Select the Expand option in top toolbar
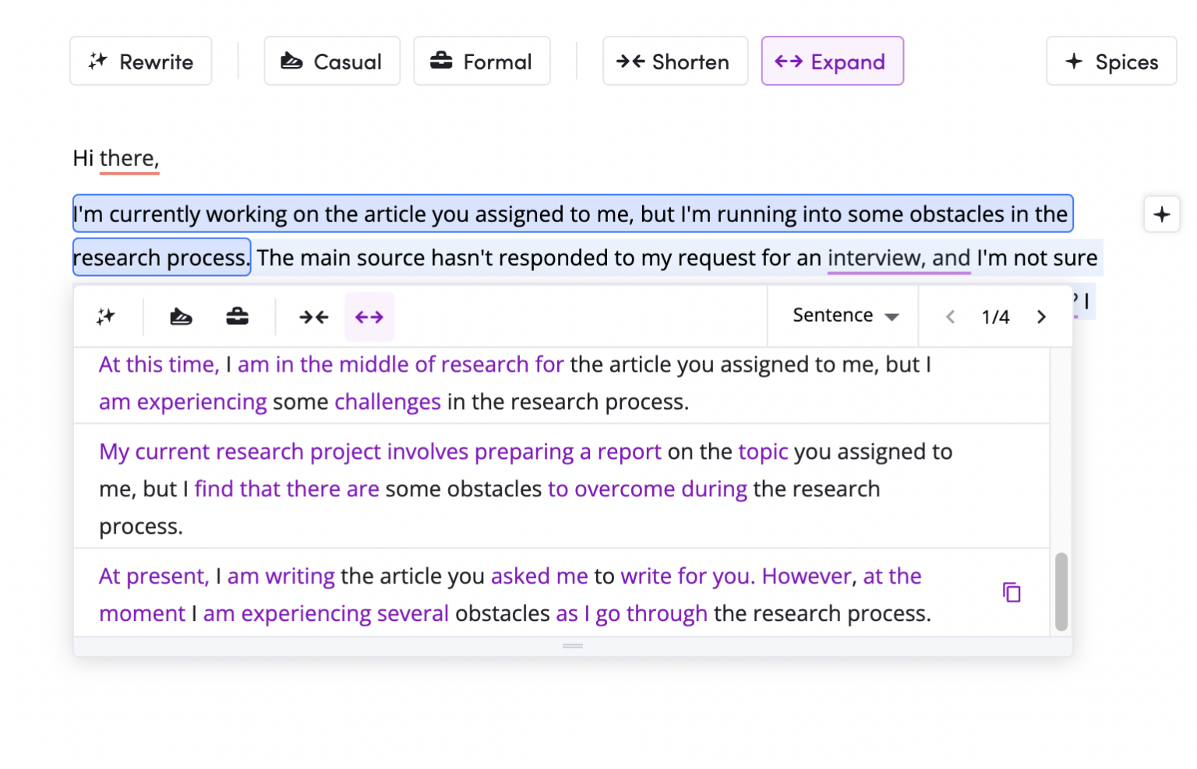This screenshot has width=1197, height=769. pyautogui.click(x=832, y=61)
